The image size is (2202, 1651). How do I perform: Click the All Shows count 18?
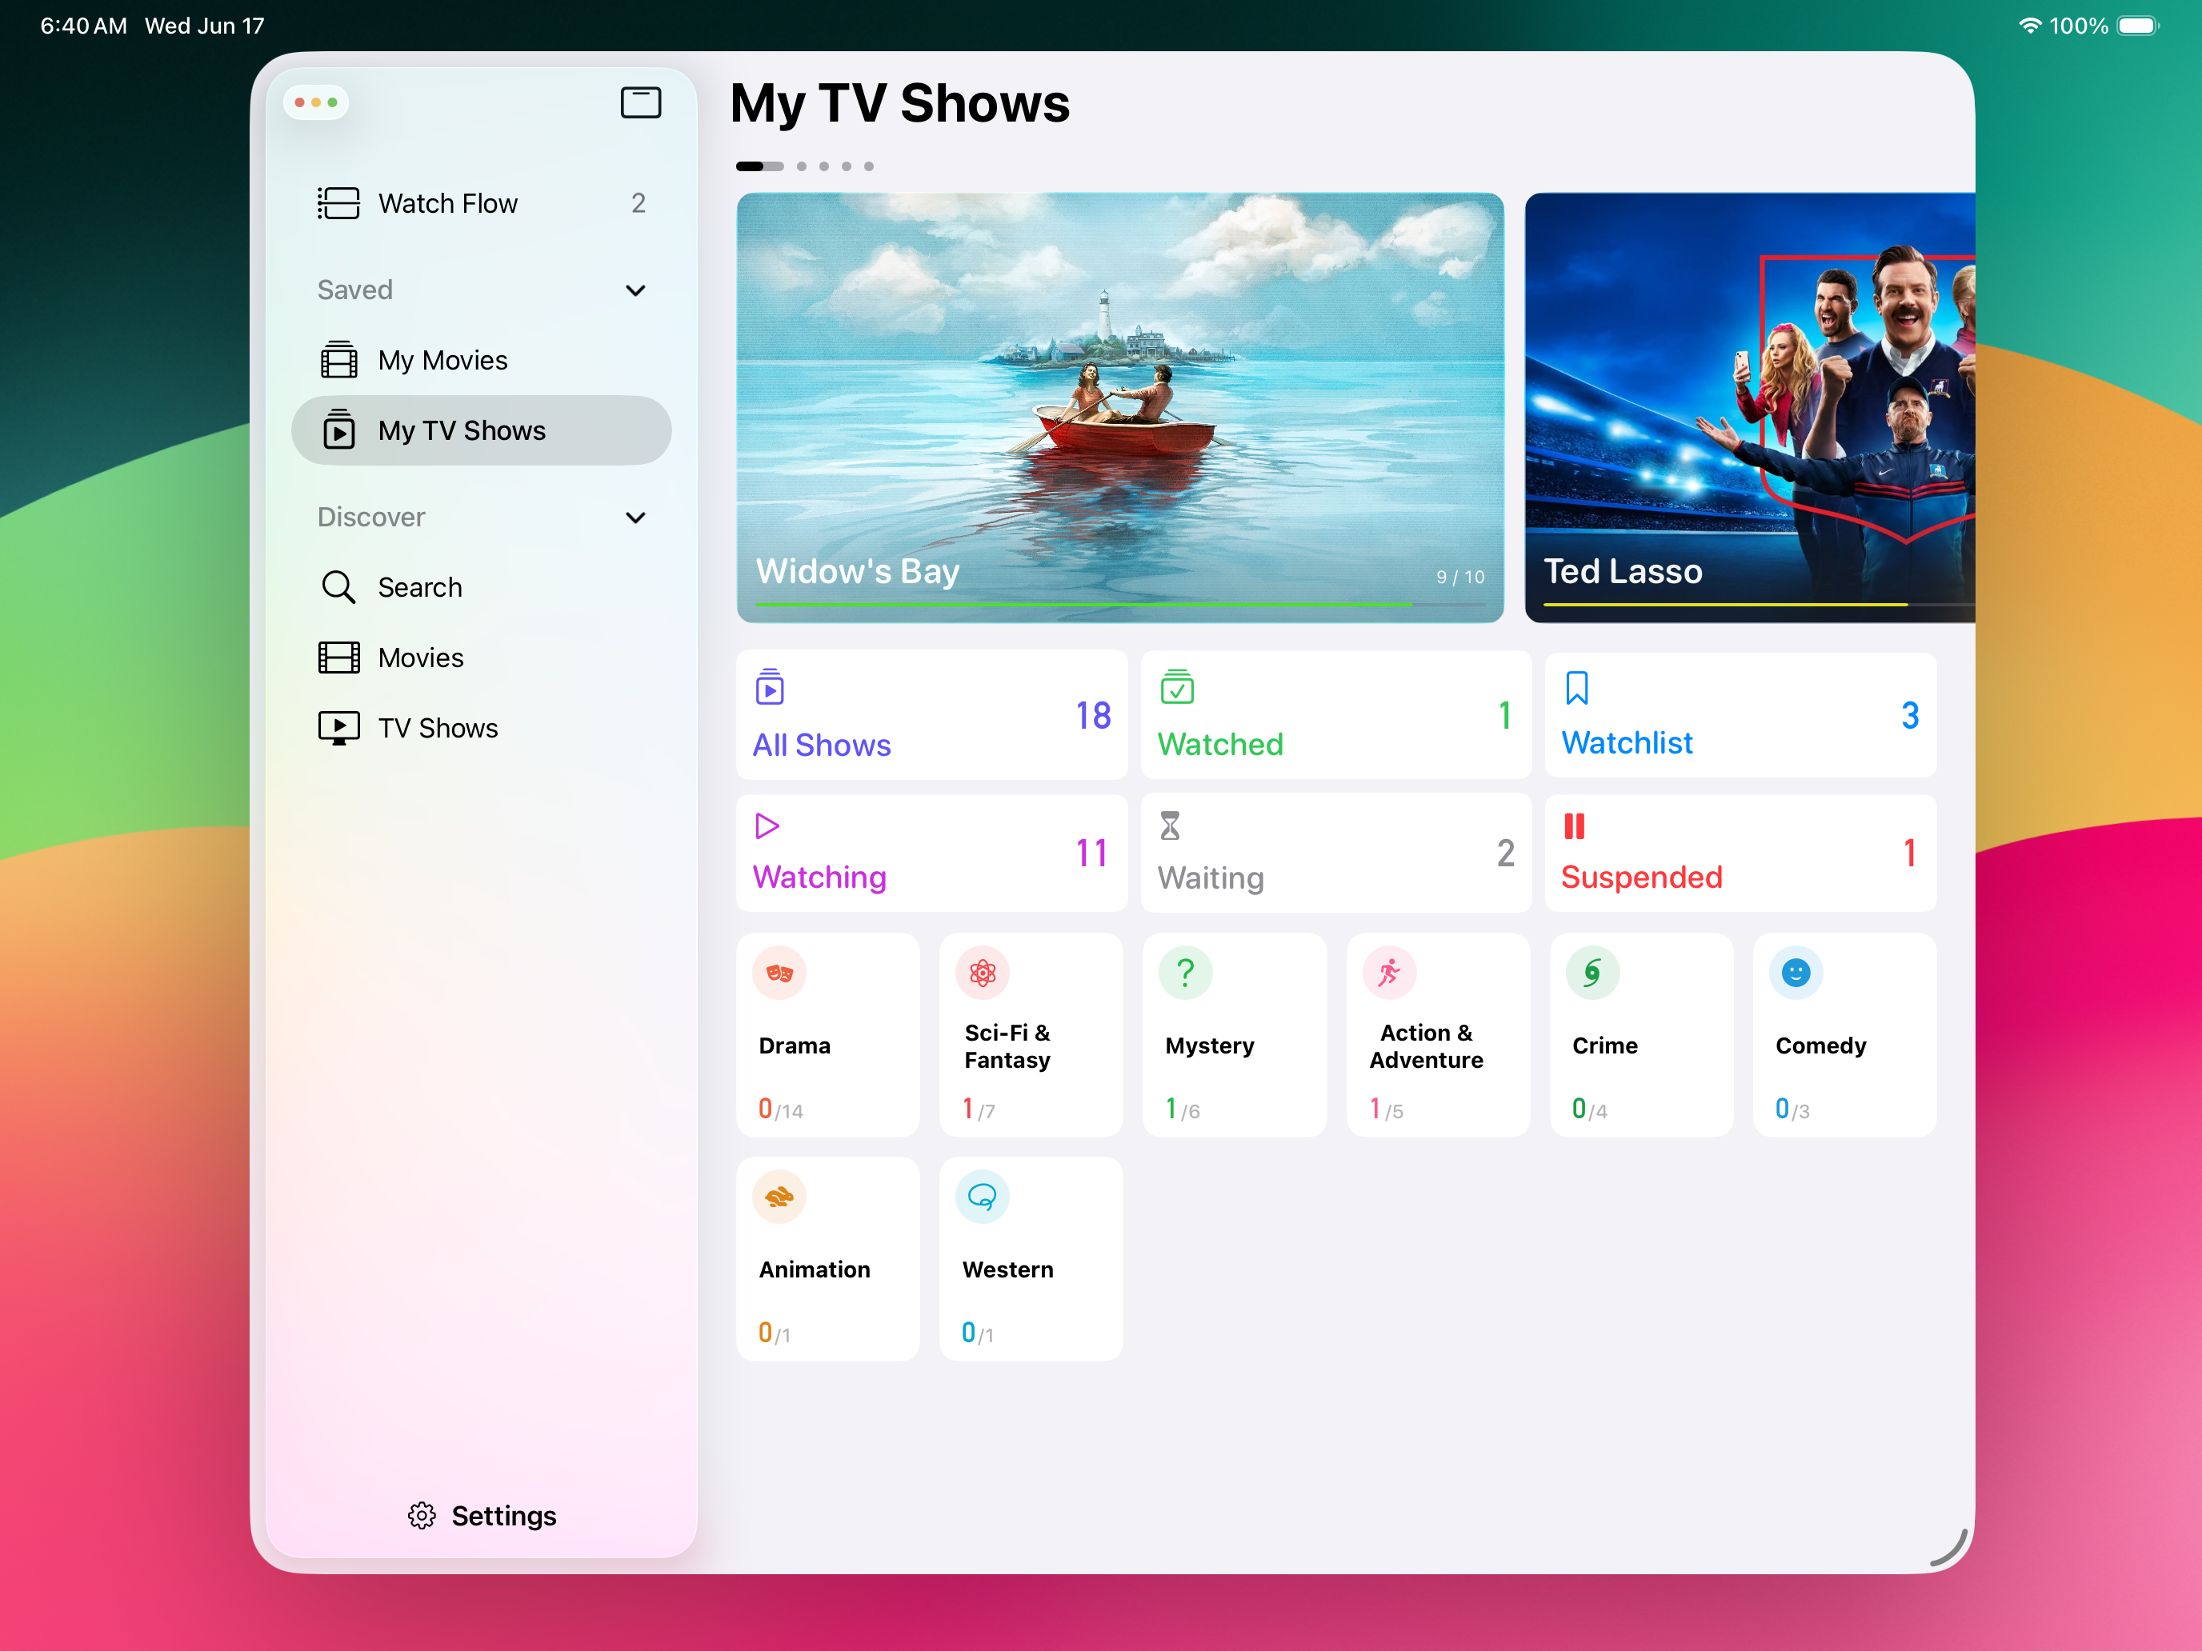[x=1093, y=716]
